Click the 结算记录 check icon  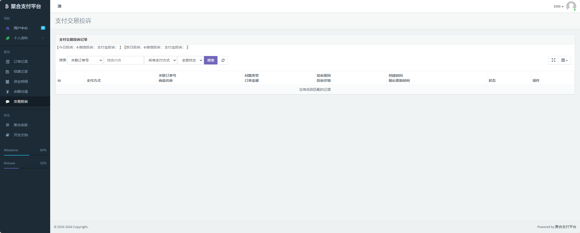click(x=8, y=72)
